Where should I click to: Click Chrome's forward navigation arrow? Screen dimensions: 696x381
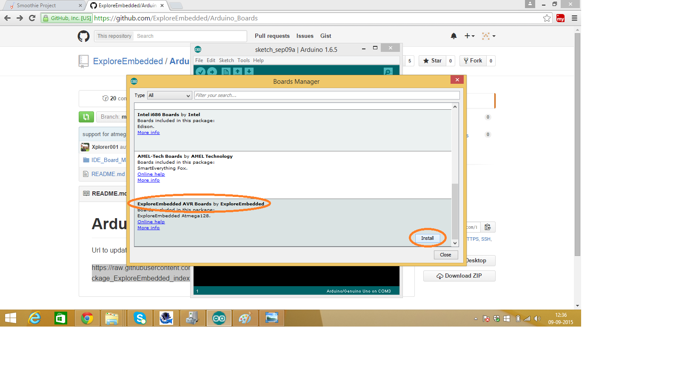click(x=20, y=18)
